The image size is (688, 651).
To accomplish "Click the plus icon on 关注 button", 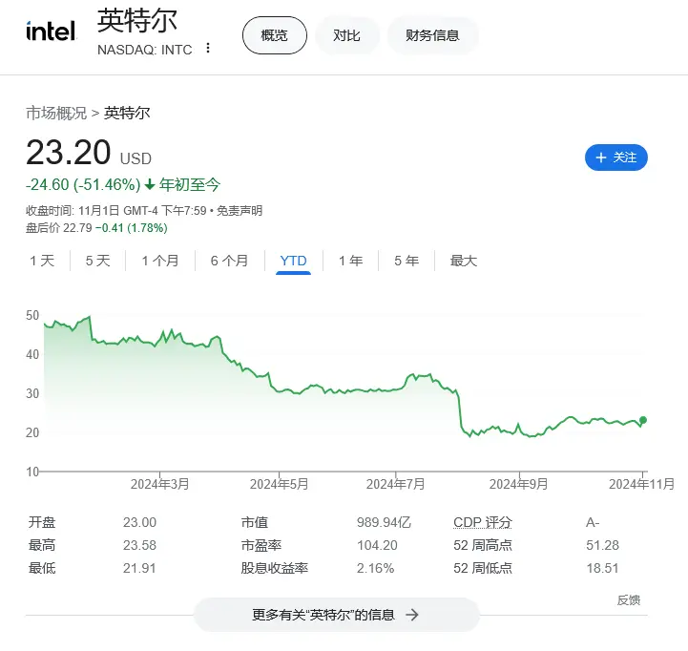I will click(601, 157).
